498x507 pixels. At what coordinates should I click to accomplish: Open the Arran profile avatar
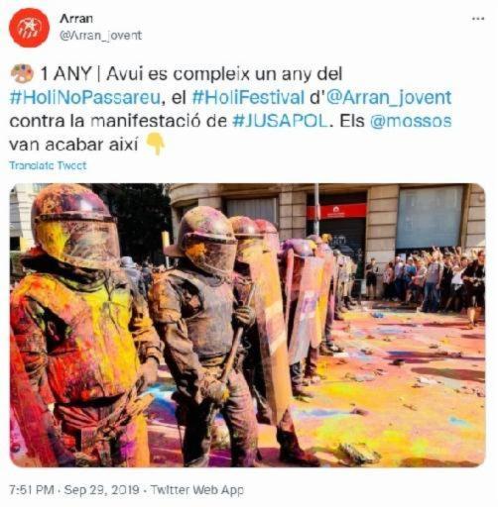tap(29, 28)
